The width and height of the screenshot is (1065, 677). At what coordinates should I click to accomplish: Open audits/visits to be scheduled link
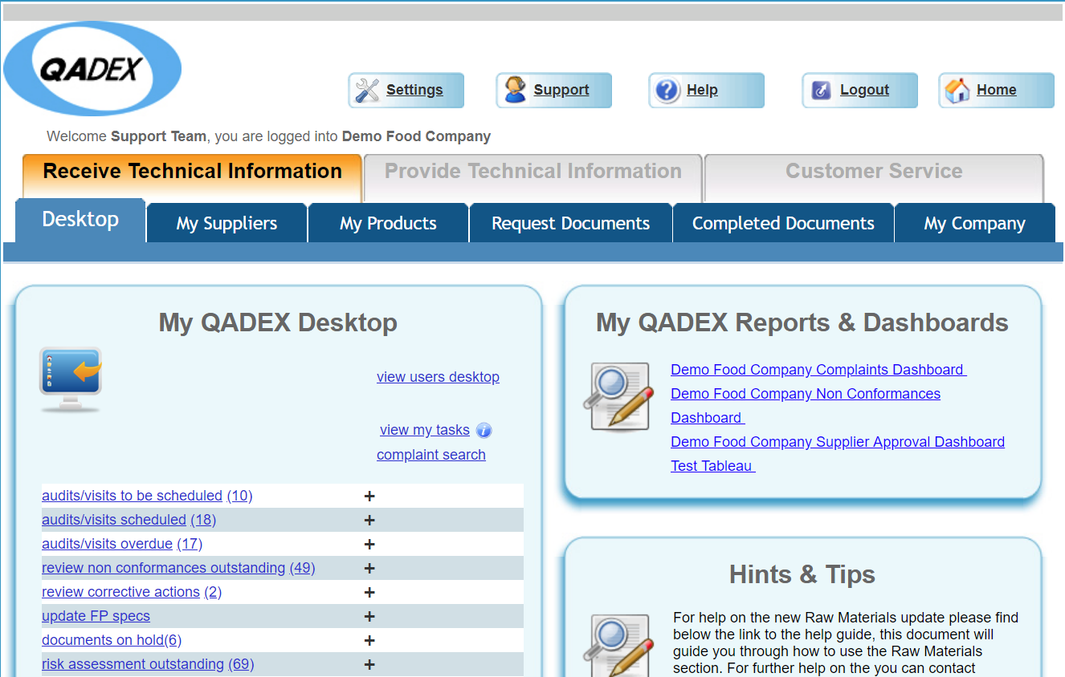click(132, 496)
